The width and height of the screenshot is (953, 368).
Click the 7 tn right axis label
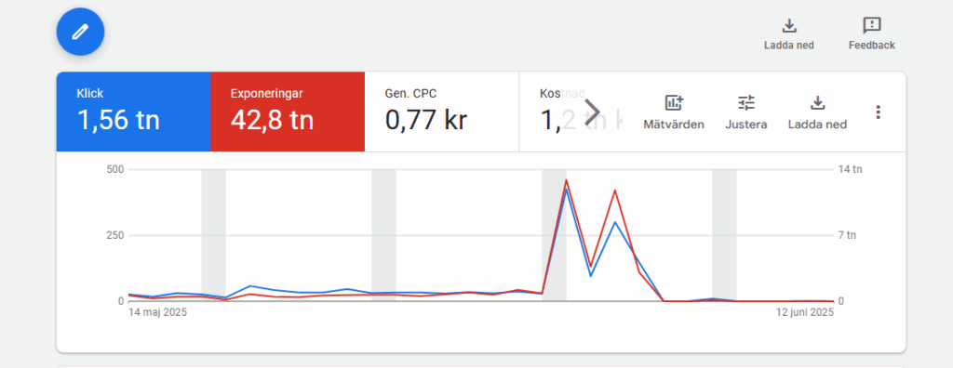click(x=847, y=235)
